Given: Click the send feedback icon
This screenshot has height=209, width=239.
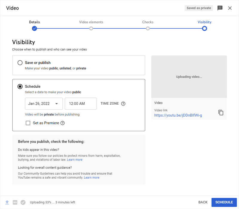Looking at the screenshot, I should [x=220, y=8].
